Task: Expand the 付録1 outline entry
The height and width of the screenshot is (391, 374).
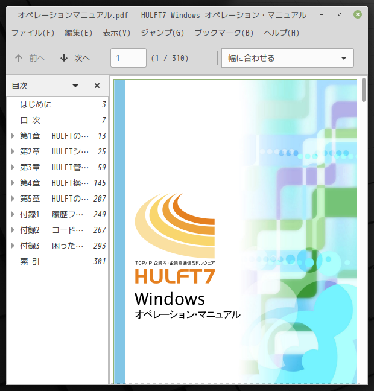Action: pyautogui.click(x=13, y=214)
